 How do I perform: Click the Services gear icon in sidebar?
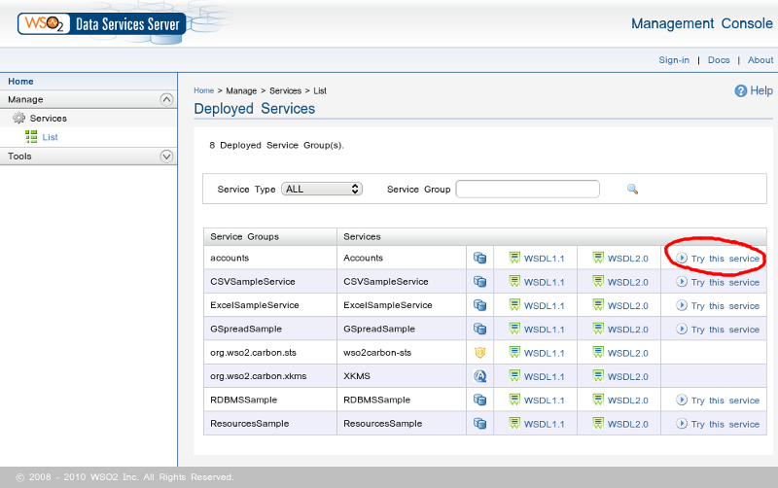[x=18, y=119]
